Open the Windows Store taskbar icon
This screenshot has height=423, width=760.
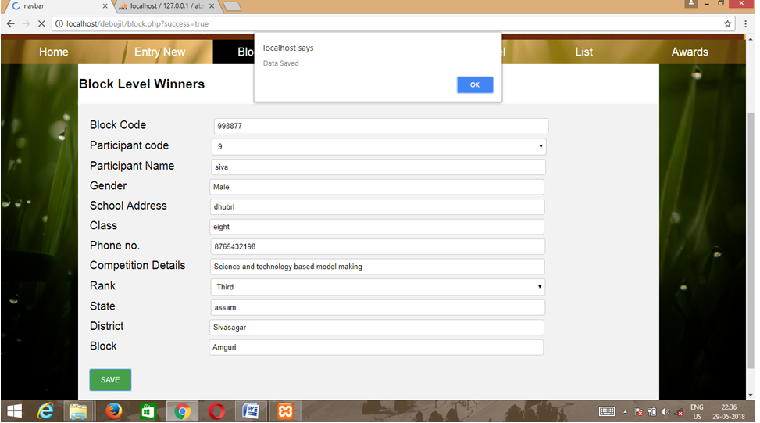click(x=148, y=411)
